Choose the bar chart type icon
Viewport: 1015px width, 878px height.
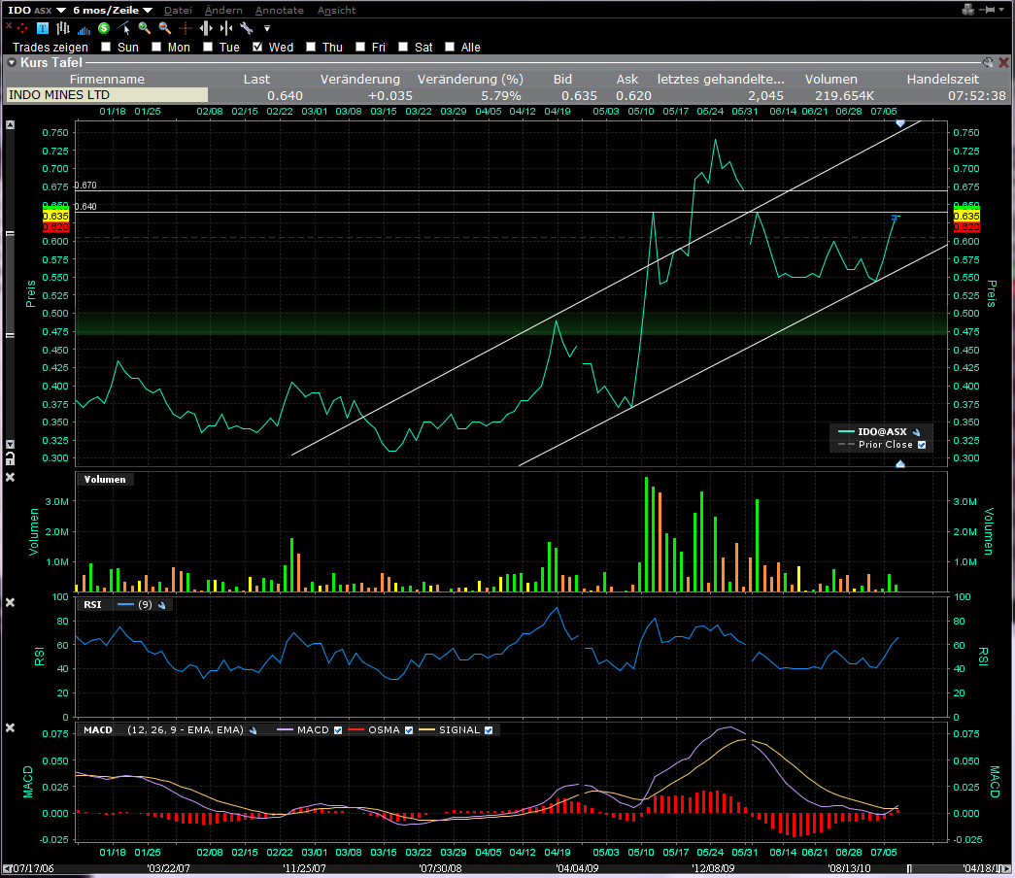pyautogui.click(x=63, y=28)
